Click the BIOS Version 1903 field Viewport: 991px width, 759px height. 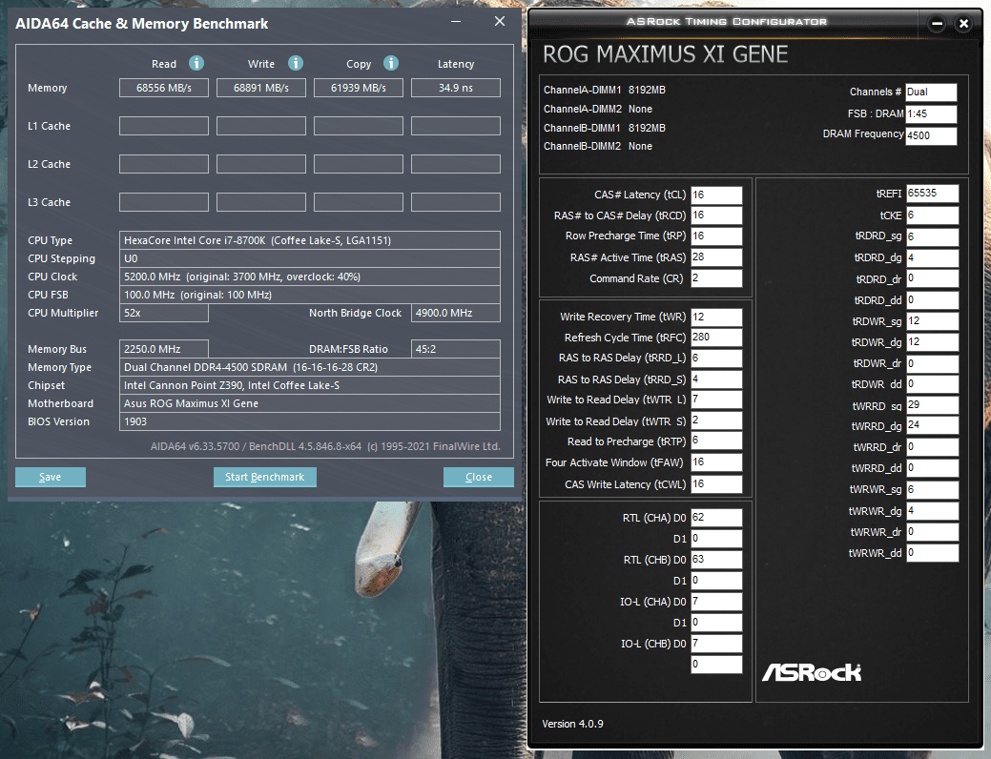pyautogui.click(x=310, y=421)
